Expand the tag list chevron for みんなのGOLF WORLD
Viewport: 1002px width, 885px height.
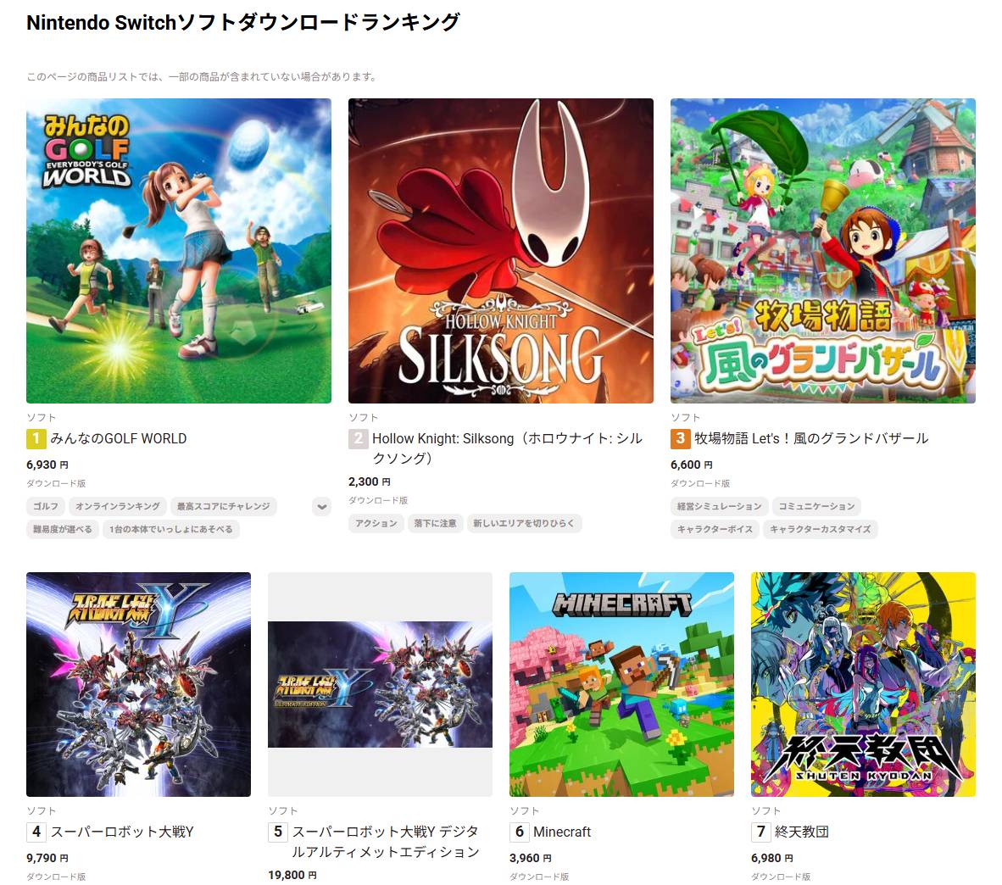tap(321, 507)
